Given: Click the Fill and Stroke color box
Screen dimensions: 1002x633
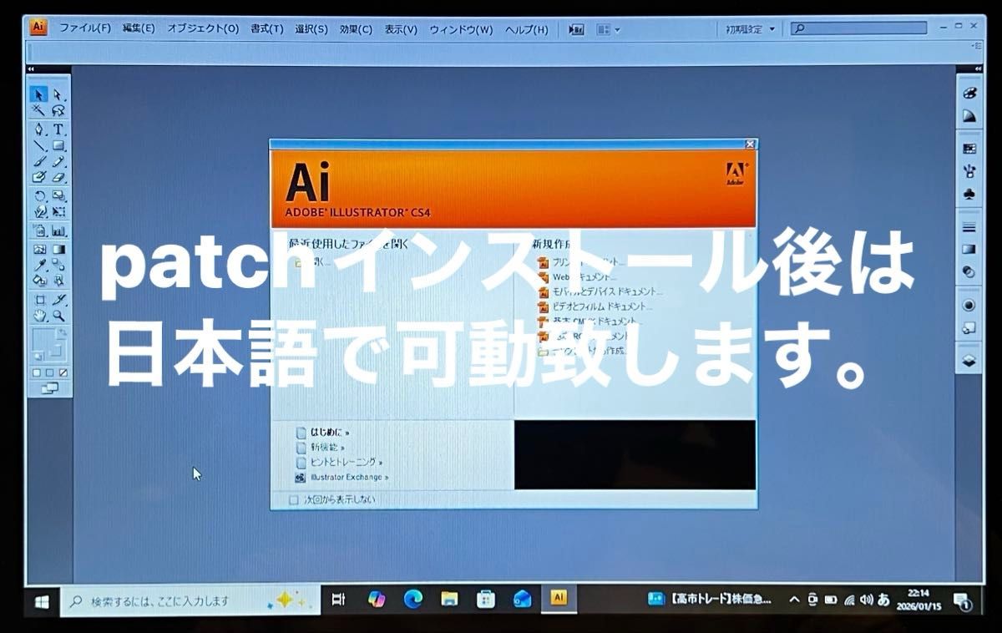Looking at the screenshot, I should click(48, 343).
